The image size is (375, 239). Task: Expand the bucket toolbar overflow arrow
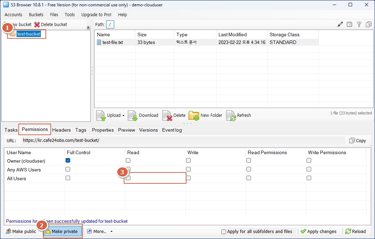coord(88,28)
